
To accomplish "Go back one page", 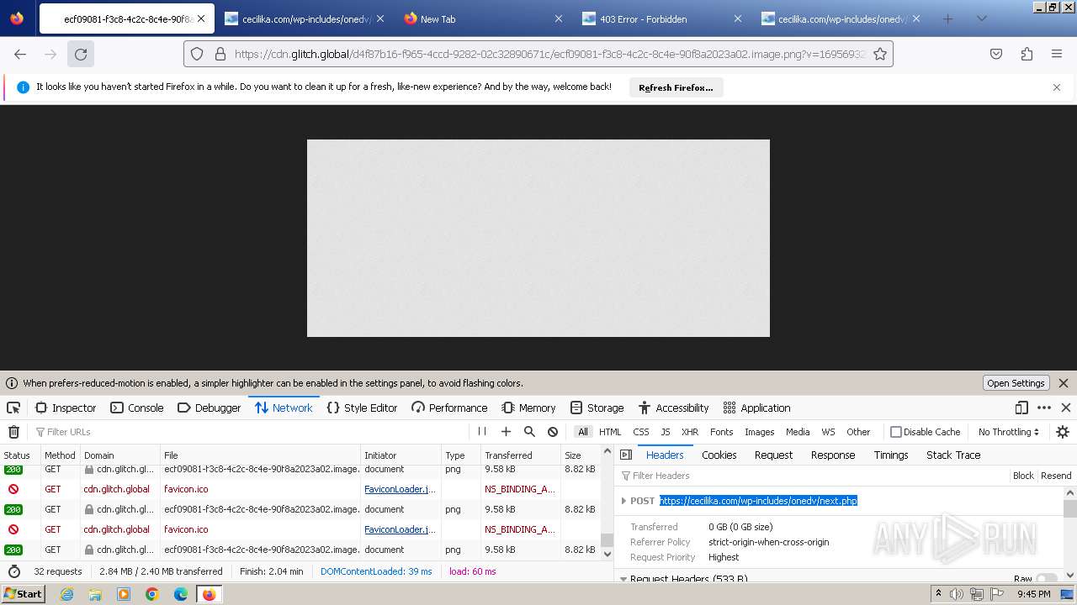I will tap(20, 54).
